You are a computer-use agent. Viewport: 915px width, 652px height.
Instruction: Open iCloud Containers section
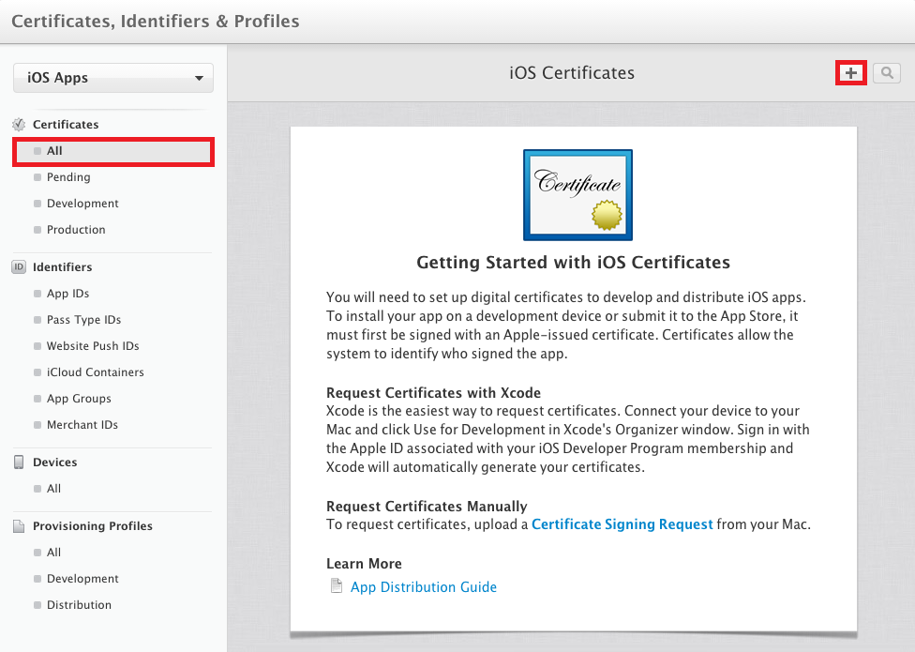point(95,371)
